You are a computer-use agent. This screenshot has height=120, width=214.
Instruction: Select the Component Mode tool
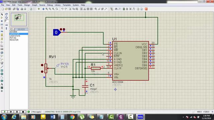click(2, 18)
